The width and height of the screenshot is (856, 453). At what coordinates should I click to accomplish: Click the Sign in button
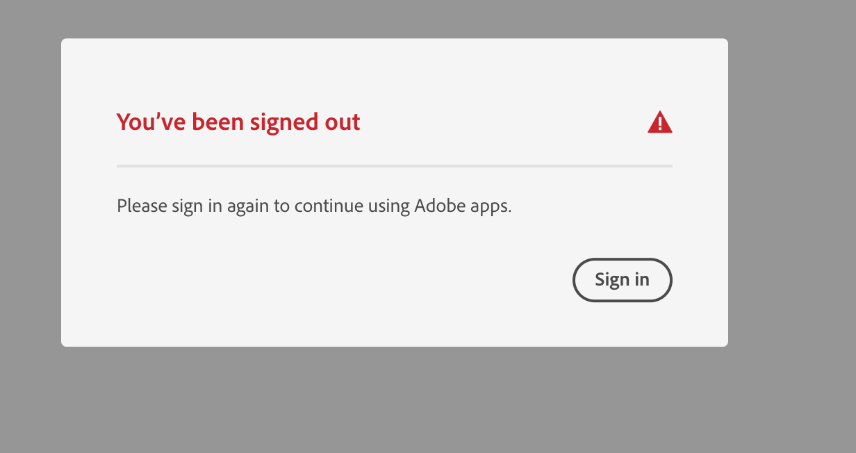coord(622,280)
